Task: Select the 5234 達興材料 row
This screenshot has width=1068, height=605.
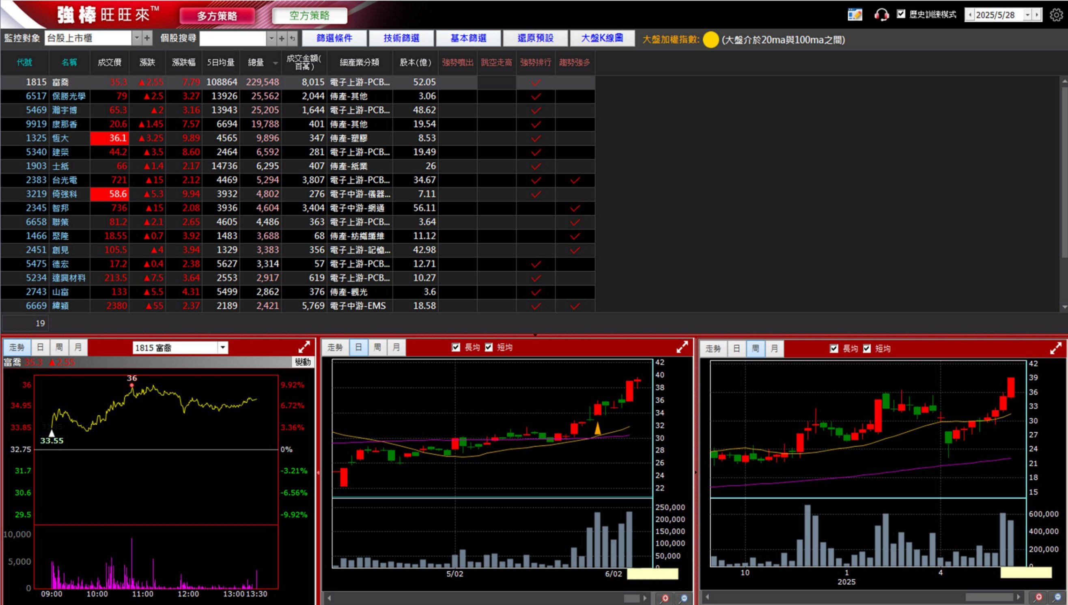Action: [x=297, y=278]
